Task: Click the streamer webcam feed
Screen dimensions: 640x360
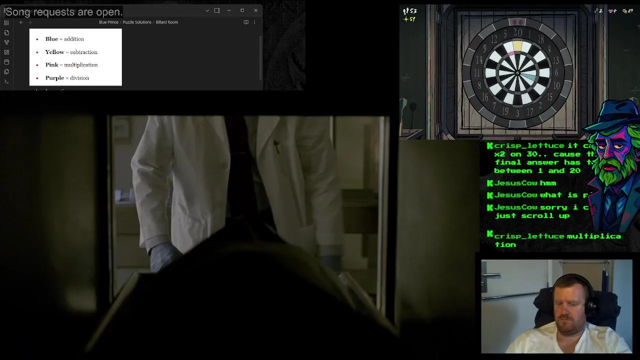Action: click(556, 306)
